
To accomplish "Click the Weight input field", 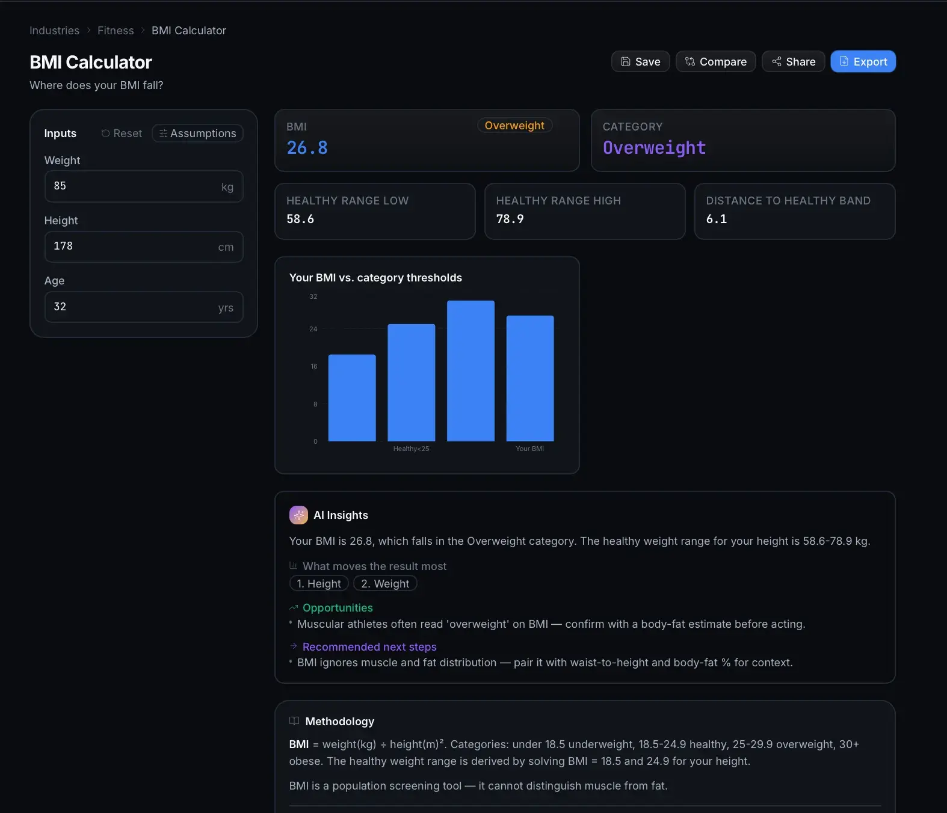I will 144,186.
